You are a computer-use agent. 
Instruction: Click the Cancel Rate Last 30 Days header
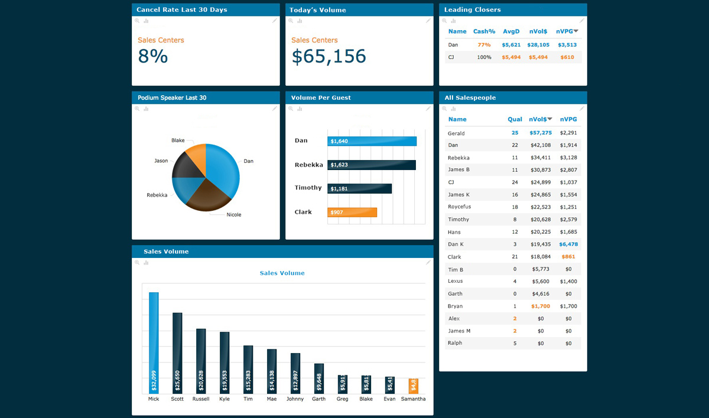tap(206, 9)
